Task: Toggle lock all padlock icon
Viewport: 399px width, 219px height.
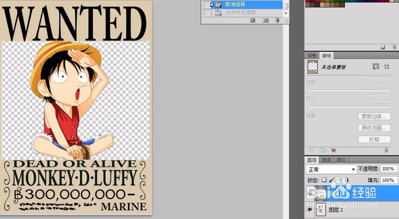Action: tap(346, 180)
